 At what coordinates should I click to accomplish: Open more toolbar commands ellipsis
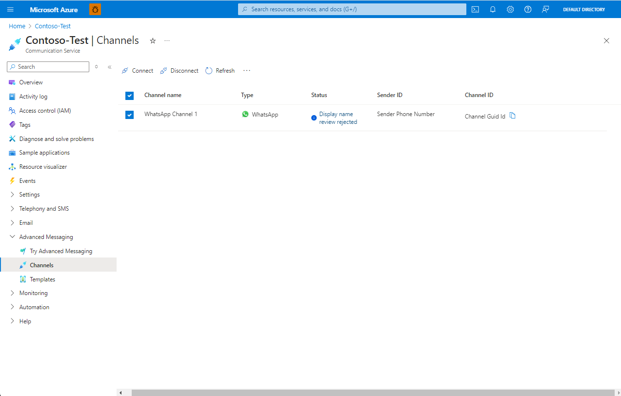click(x=247, y=71)
